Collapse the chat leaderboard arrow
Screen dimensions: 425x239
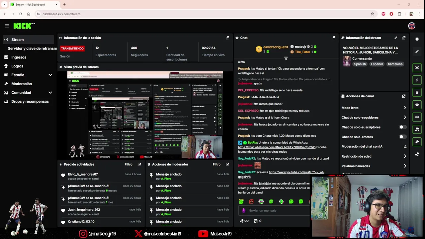[286, 58]
